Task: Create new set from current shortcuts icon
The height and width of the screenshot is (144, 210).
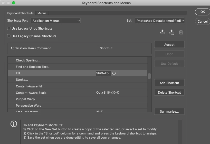Action: click(x=171, y=32)
